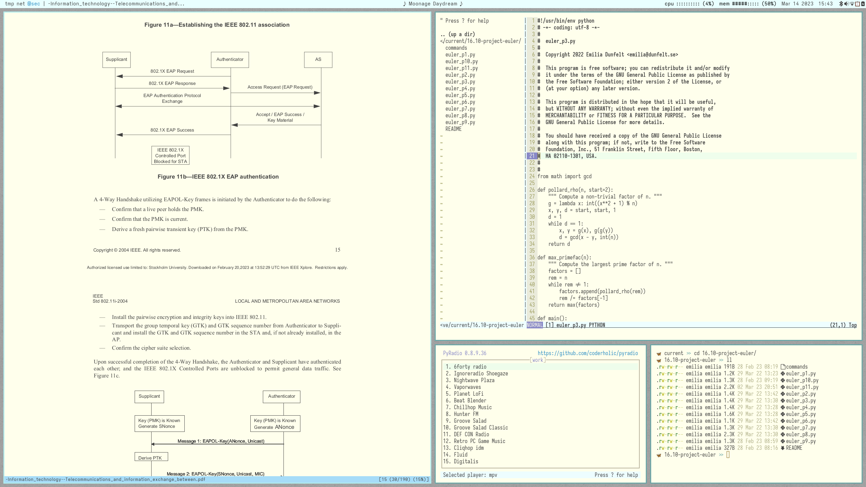Click the music note before Moonage Daydream

(x=405, y=4)
